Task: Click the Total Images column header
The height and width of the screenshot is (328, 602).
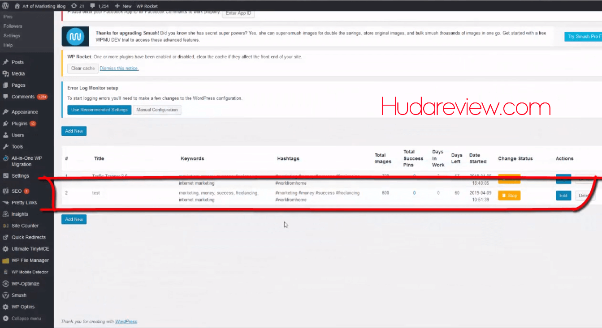Action: [383, 158]
